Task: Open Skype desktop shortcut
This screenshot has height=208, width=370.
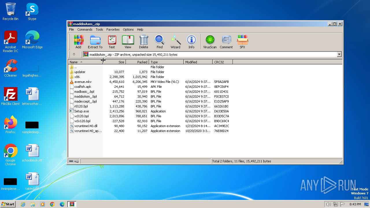Action: point(32,12)
